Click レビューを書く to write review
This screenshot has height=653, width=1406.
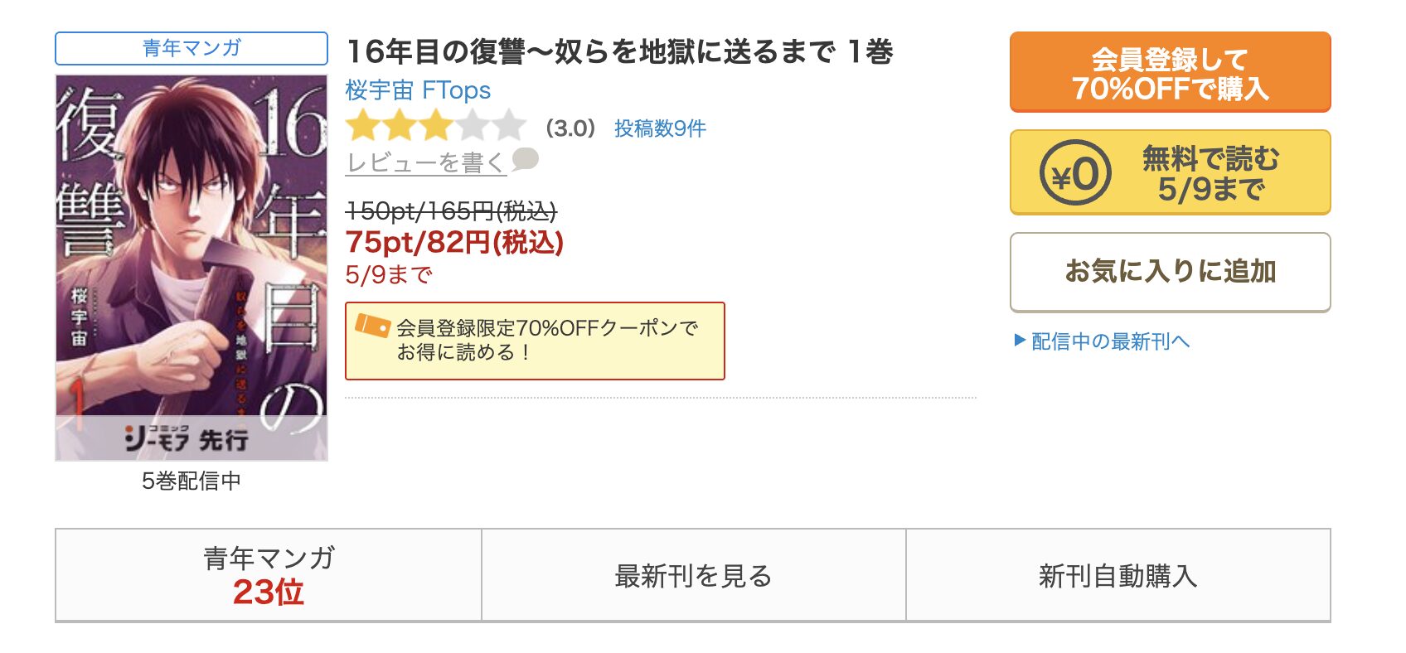coord(424,162)
